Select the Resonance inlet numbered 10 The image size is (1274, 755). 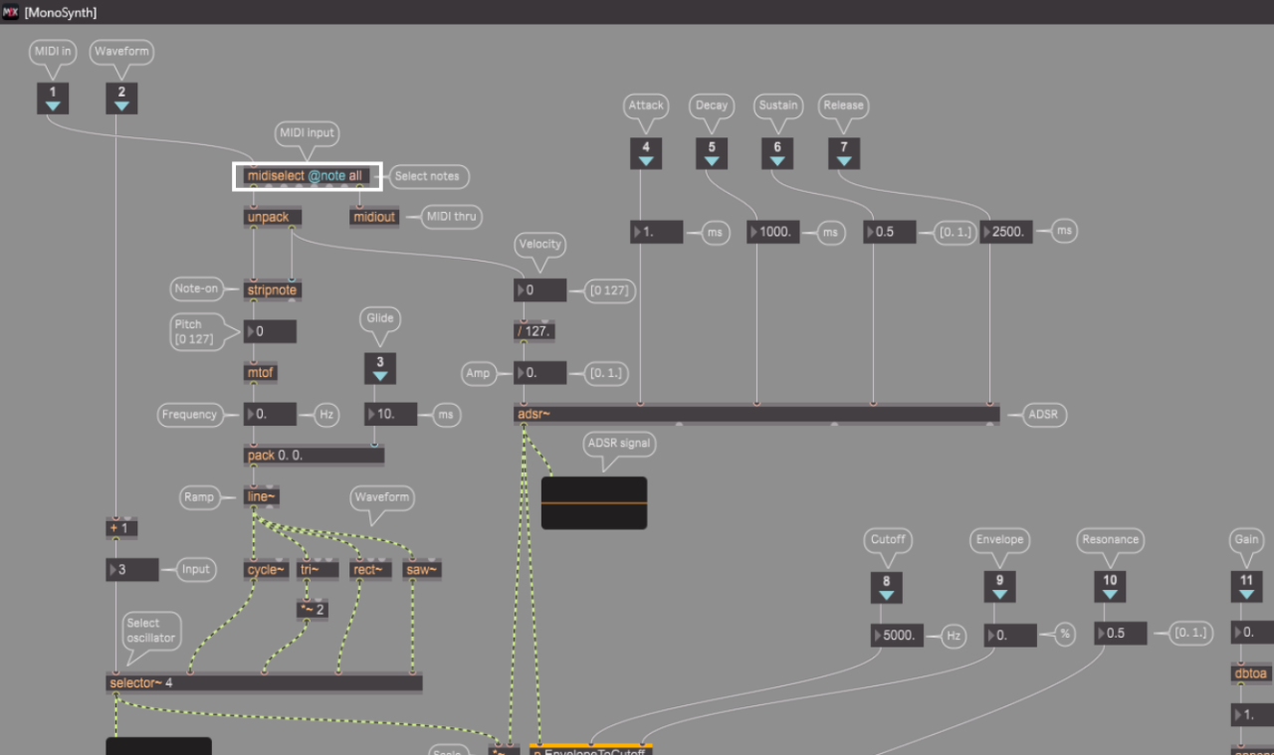point(1111,587)
